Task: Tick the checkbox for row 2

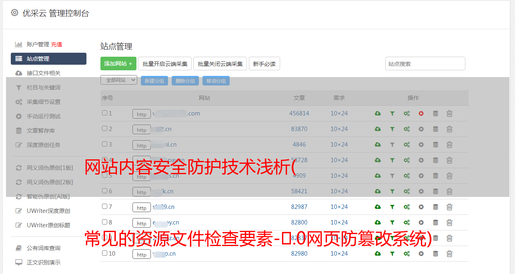Action: coord(104,129)
